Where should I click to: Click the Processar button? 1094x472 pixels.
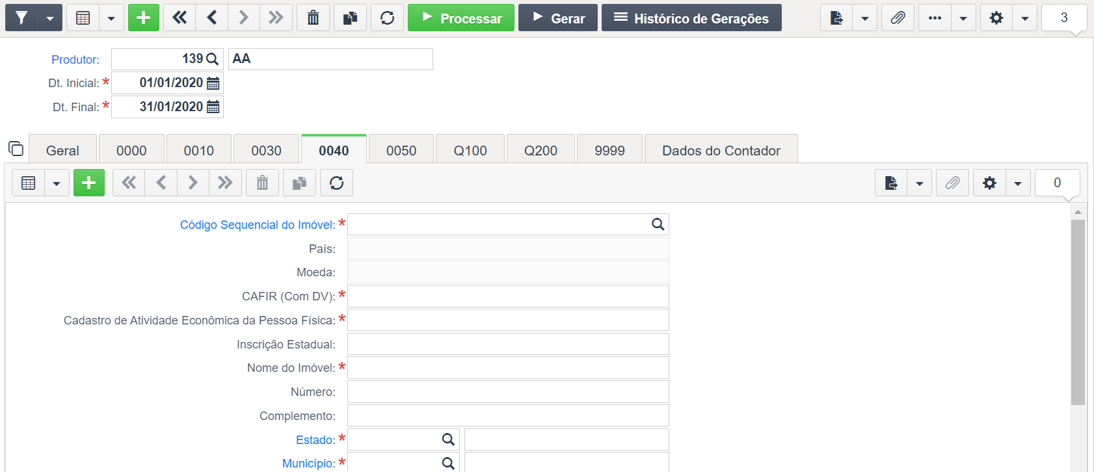[461, 18]
